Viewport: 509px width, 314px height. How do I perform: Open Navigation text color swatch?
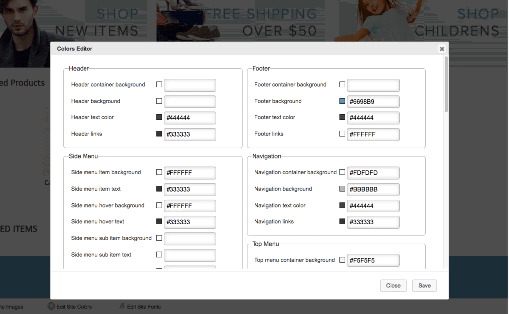tap(342, 205)
